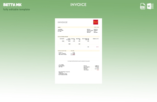Click the first data row of charges table
This screenshot has height=102, width=157.
coord(79,41)
